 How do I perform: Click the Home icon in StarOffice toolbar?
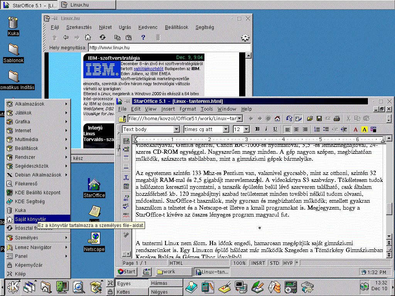tap(277, 118)
